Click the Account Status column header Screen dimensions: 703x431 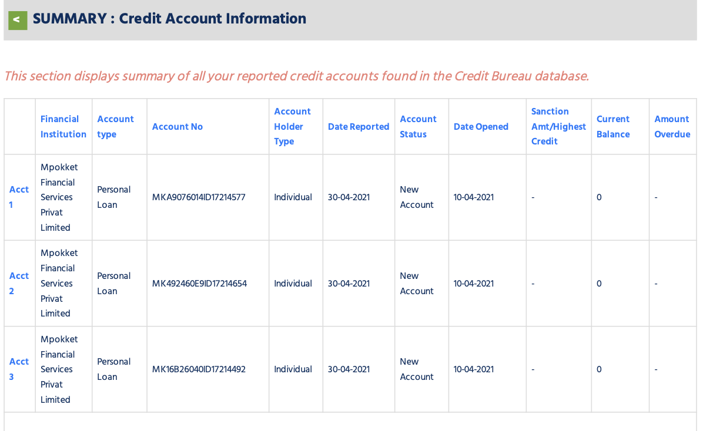418,126
